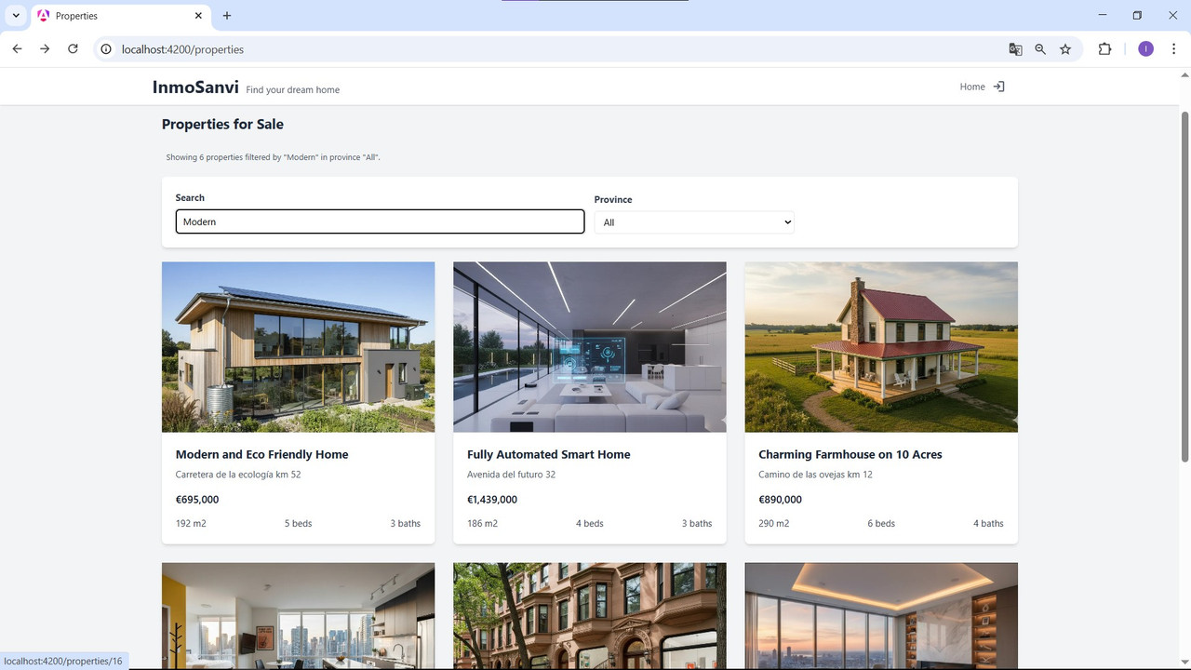Click the 4 baths value
The height and width of the screenshot is (670, 1191).
(x=988, y=523)
